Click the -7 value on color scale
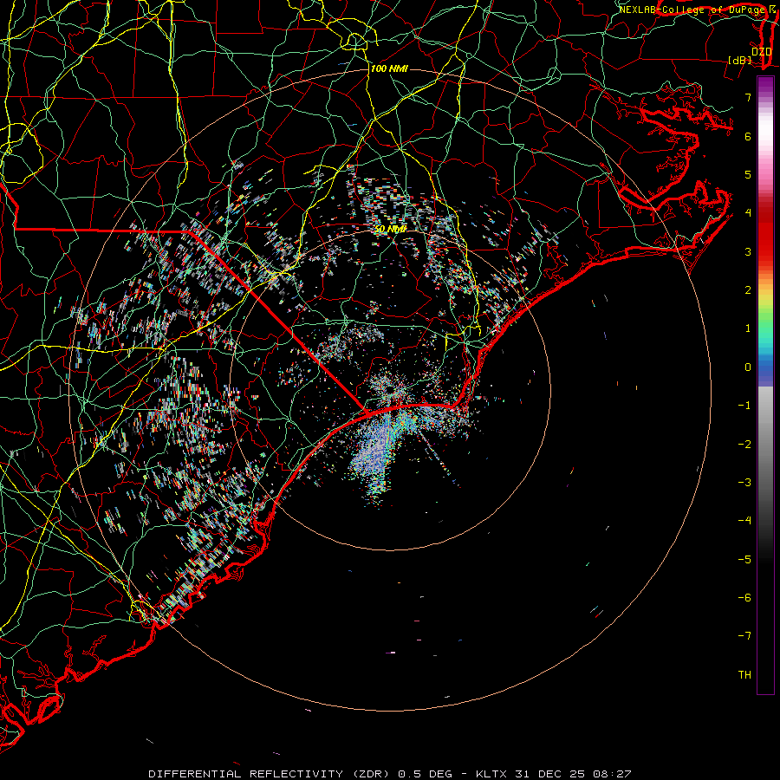780x780 pixels. [744, 636]
